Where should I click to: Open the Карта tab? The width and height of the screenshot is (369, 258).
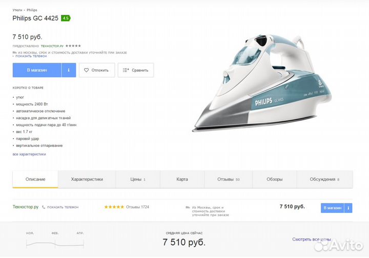point(182,179)
